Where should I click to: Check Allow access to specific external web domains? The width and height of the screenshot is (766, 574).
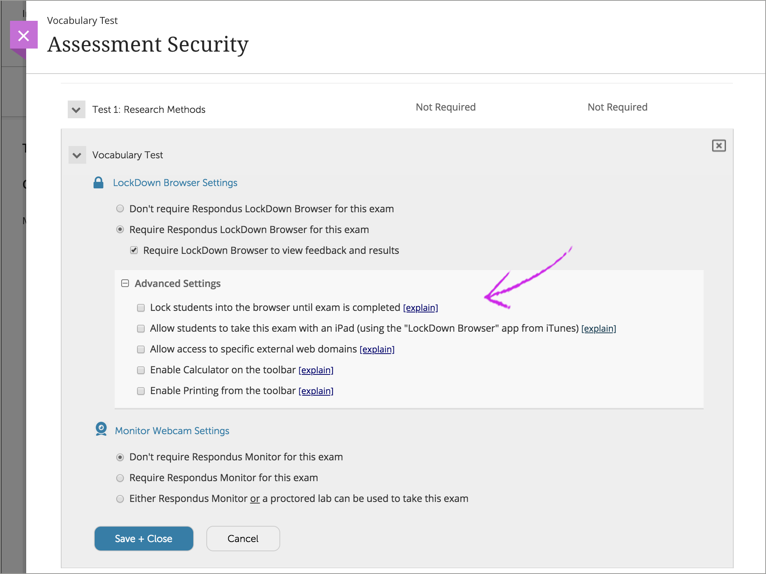141,349
